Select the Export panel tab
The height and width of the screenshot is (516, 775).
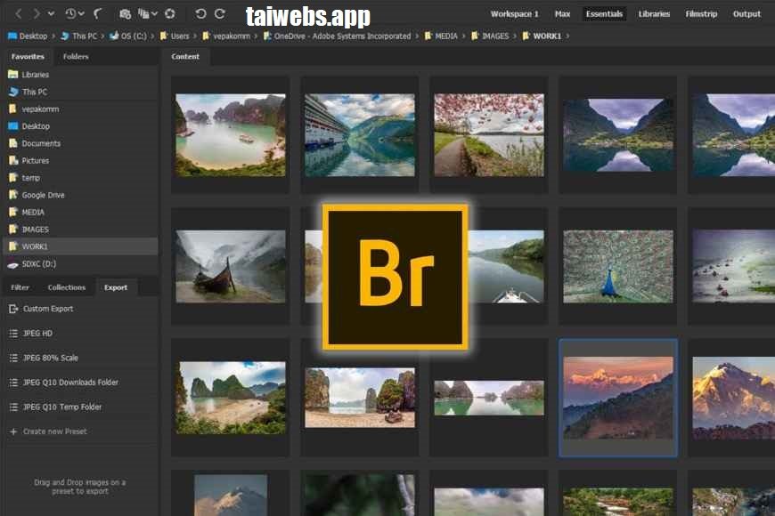click(x=116, y=287)
